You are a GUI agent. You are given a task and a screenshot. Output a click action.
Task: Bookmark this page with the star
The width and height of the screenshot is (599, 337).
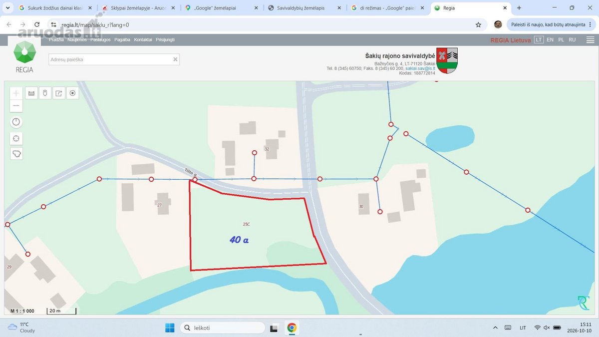pyautogui.click(x=478, y=24)
